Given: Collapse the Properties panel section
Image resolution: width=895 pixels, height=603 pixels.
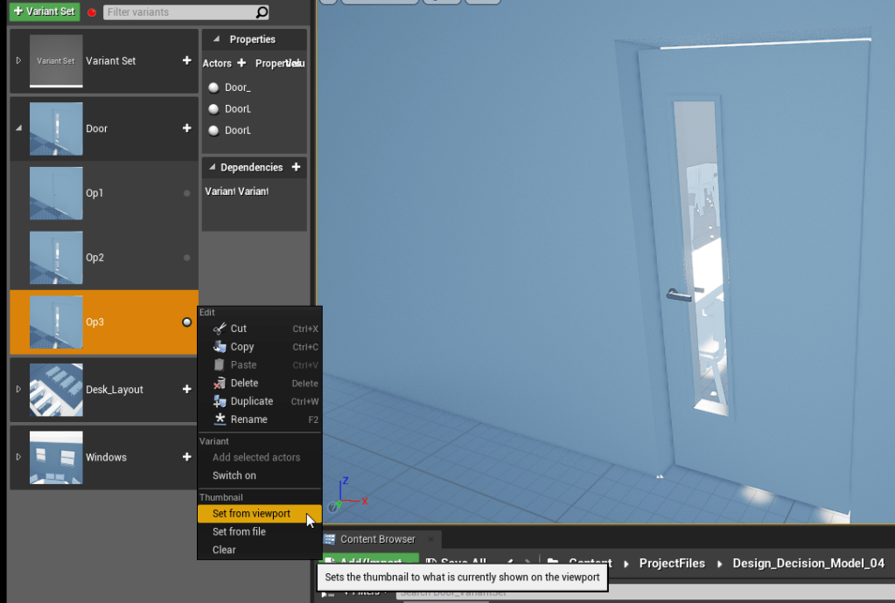Looking at the screenshot, I should (216, 39).
